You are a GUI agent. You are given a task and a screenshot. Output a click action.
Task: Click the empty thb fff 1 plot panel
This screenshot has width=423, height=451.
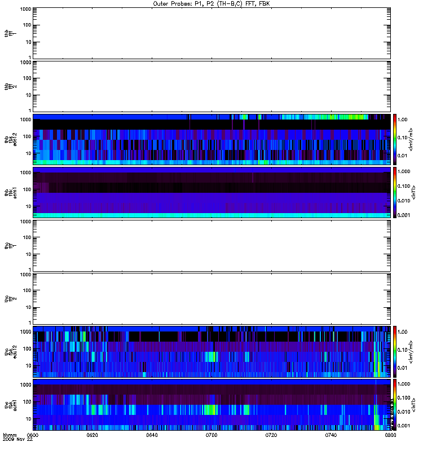[x=211, y=33]
